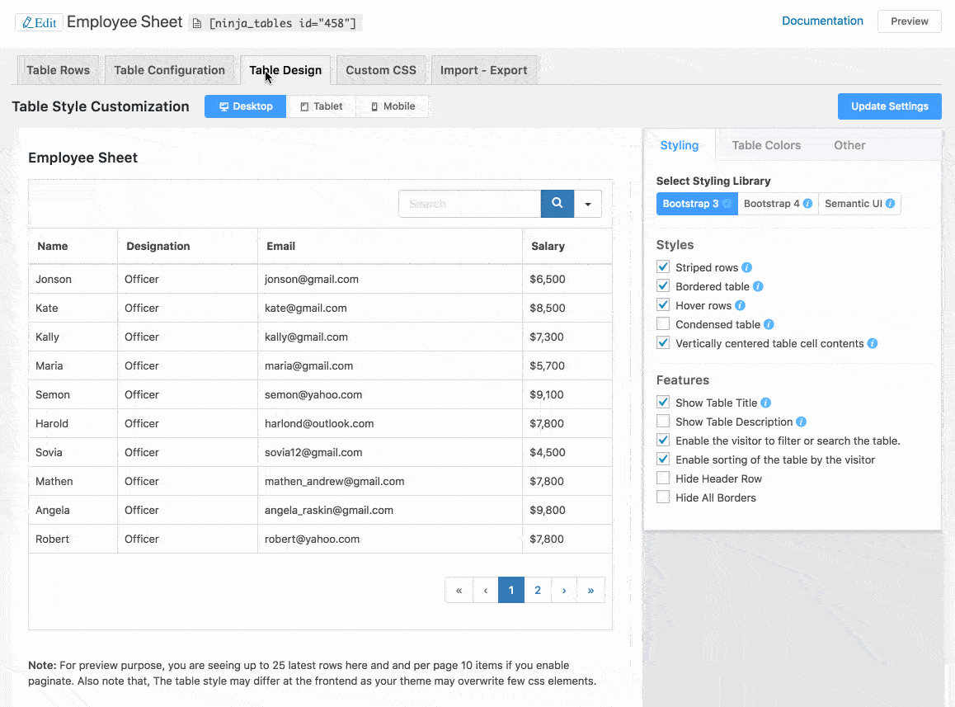
Task: Click jonson@gmail.com email cell
Action: [x=390, y=279]
